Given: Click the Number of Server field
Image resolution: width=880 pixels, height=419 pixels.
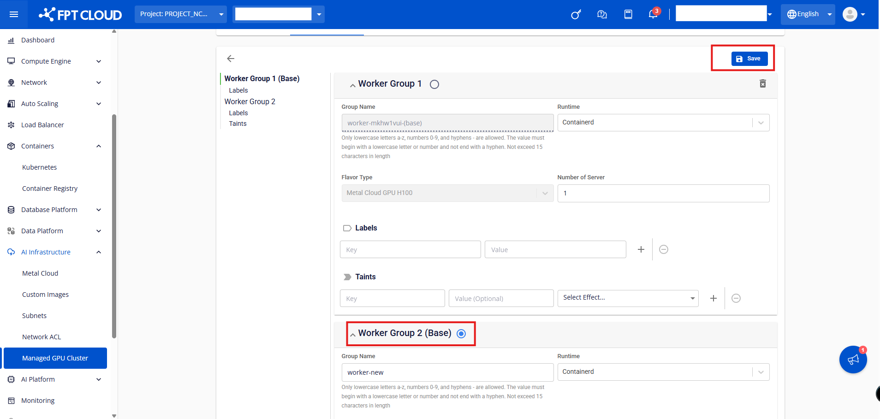Looking at the screenshot, I should point(663,193).
